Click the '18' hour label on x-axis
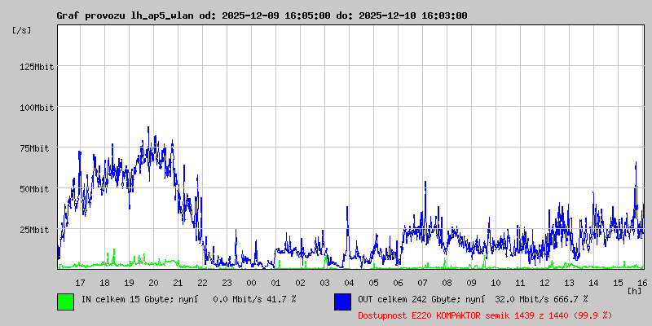 pos(105,283)
